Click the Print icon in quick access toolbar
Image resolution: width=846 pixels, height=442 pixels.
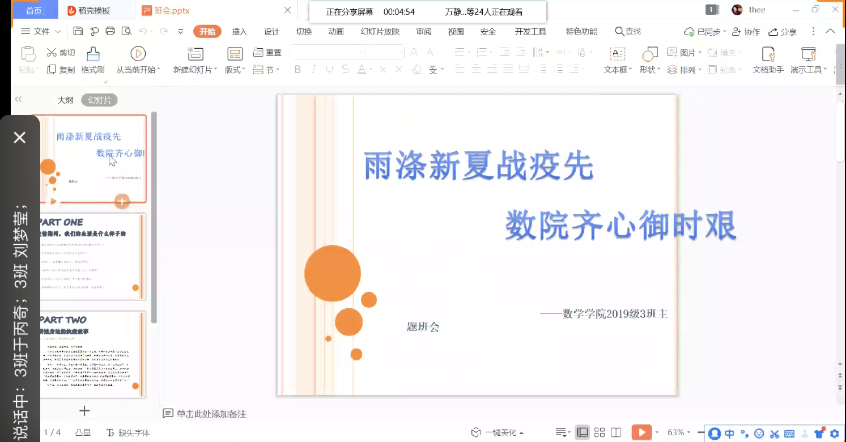point(110,31)
